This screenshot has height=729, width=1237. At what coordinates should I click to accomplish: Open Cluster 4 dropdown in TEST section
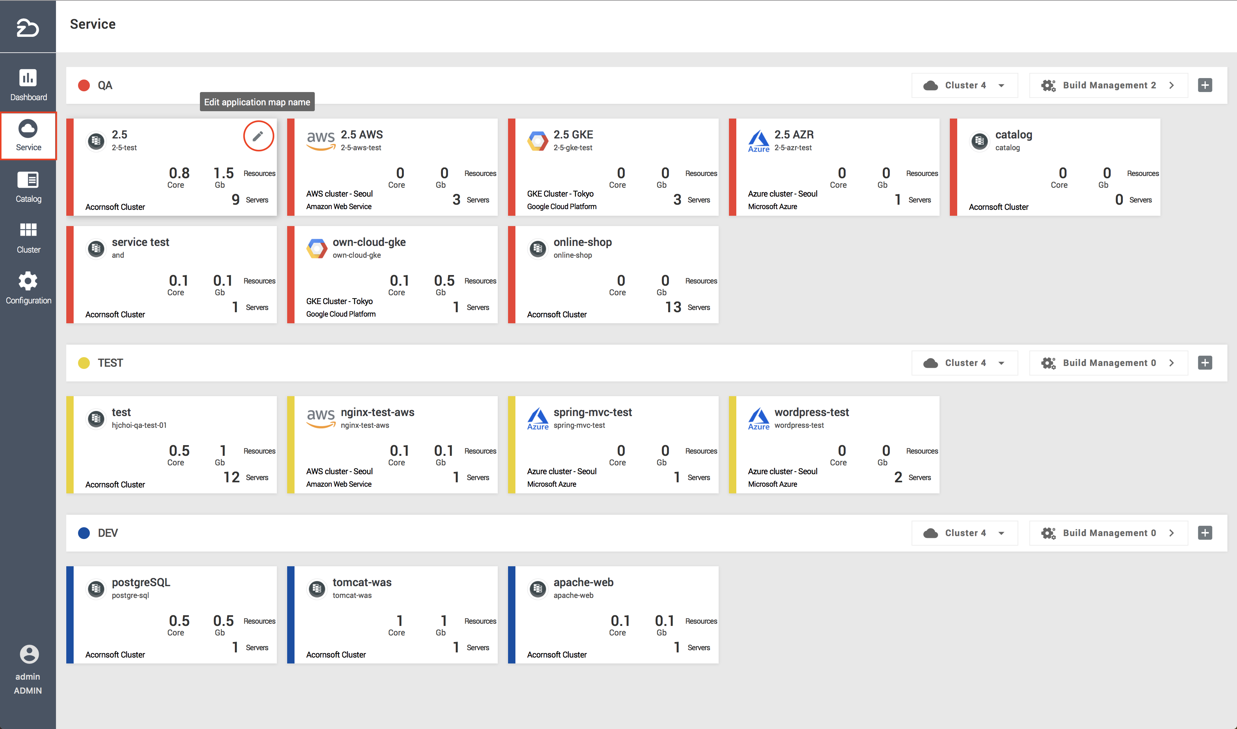tap(964, 363)
